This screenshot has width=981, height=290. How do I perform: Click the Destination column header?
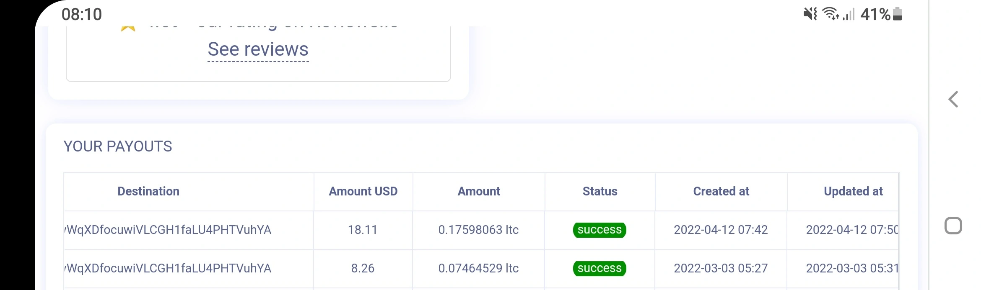coord(148,191)
